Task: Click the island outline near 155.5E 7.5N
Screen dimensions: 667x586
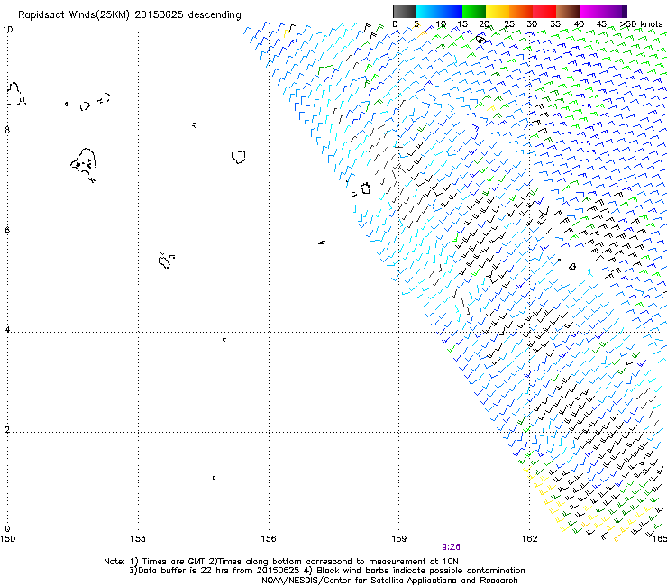Action: coord(239,157)
